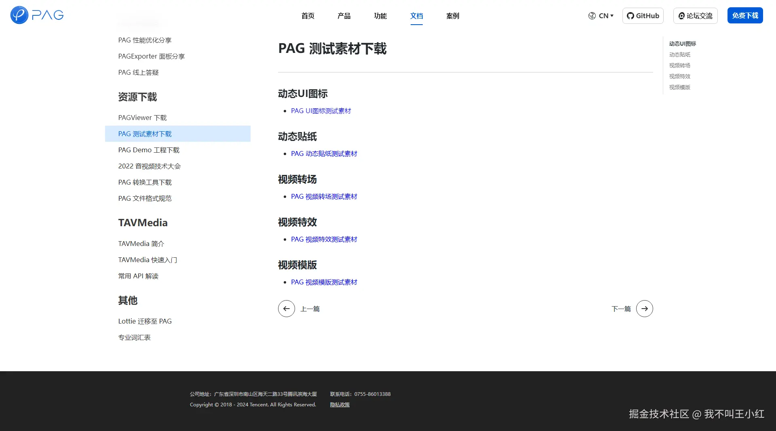Select PAGViewer 下载 in sidebar

click(142, 118)
